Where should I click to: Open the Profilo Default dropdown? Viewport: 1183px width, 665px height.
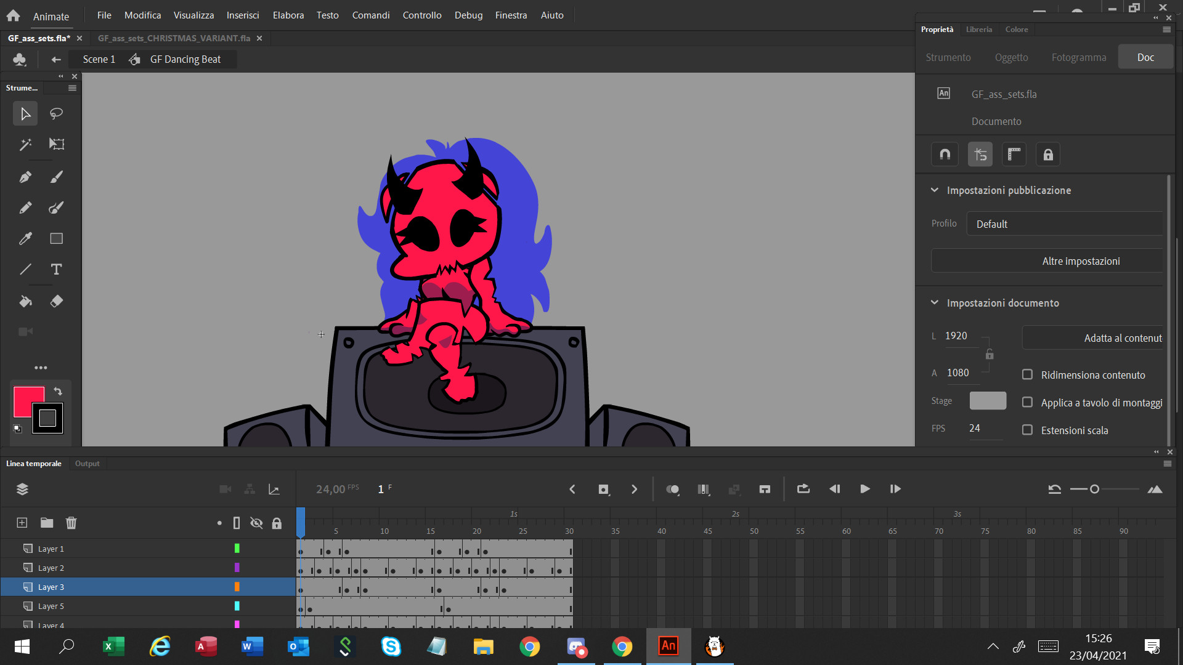click(1064, 224)
